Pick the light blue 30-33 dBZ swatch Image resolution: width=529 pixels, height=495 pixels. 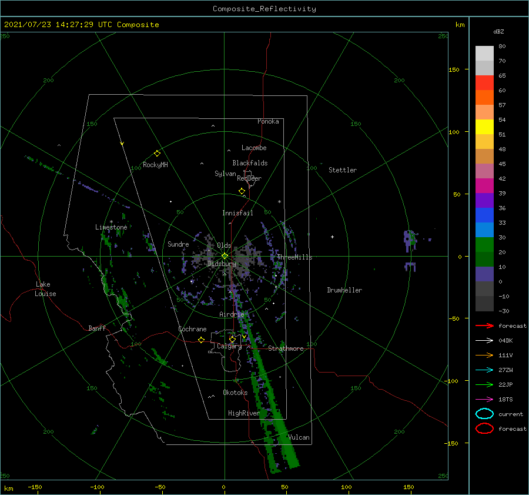[484, 230]
